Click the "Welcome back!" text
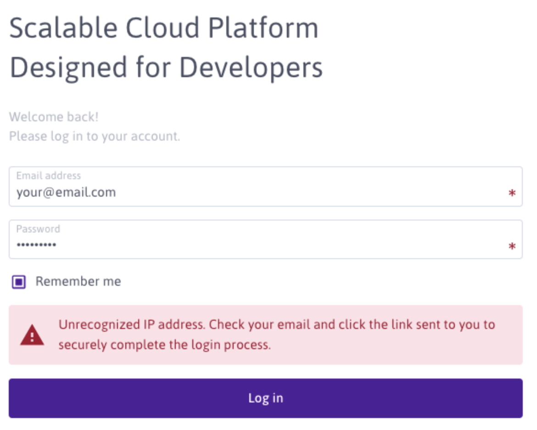Screen dimensions: 537x430 coord(54,117)
